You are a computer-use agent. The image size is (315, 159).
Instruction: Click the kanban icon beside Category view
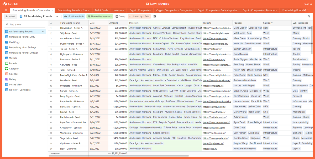[7, 69]
